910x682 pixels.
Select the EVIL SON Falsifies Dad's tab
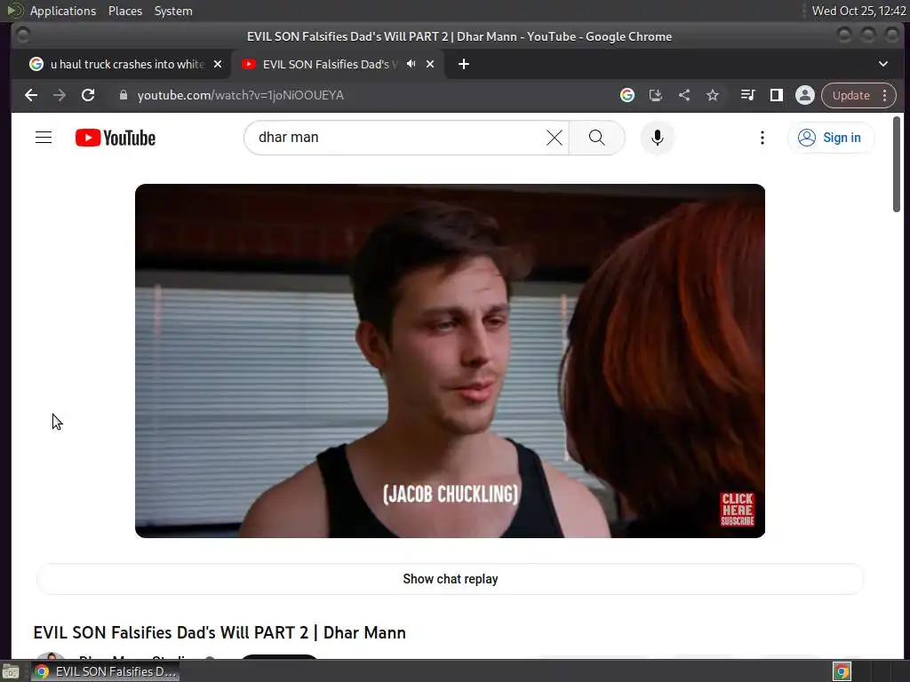point(329,64)
